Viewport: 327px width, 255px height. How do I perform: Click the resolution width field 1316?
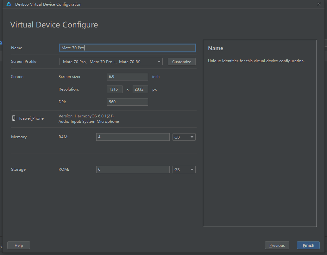pyautogui.click(x=115, y=89)
